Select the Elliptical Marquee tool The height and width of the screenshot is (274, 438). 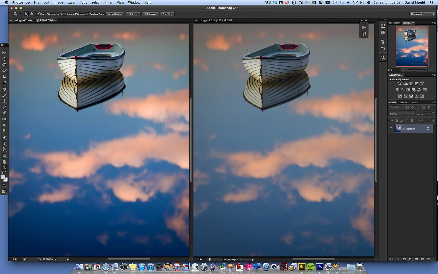(4, 59)
